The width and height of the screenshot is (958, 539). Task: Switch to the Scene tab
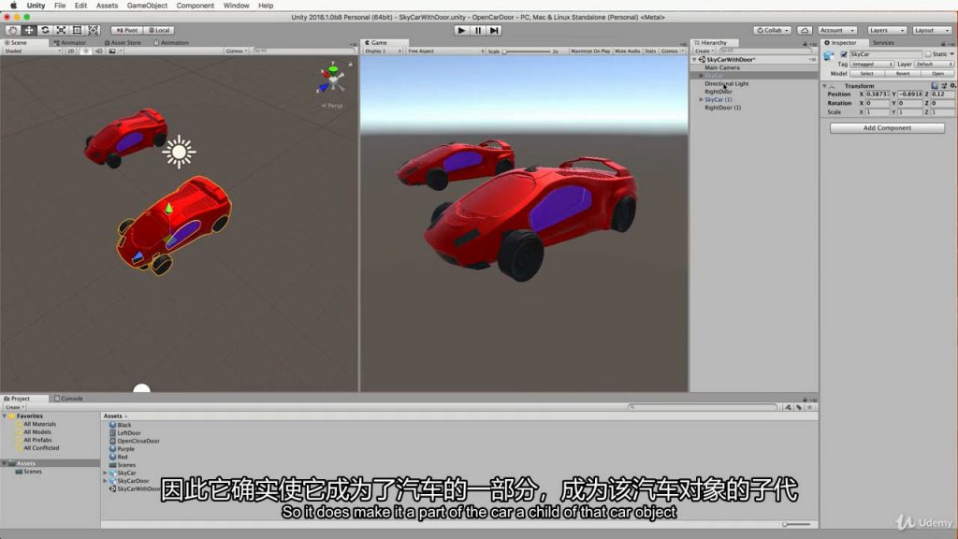(17, 43)
